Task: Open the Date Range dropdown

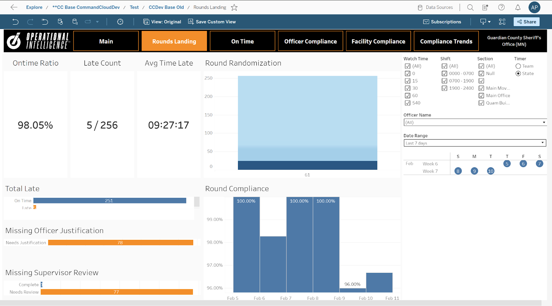Action: pyautogui.click(x=475, y=143)
